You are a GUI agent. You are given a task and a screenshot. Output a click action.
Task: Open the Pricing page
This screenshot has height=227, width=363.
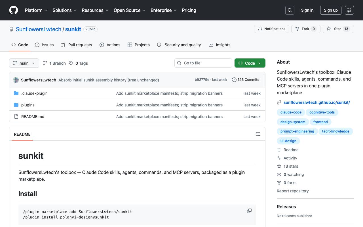(x=189, y=10)
